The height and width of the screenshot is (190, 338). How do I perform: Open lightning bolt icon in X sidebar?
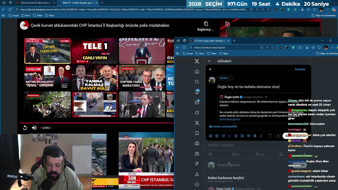(197, 164)
